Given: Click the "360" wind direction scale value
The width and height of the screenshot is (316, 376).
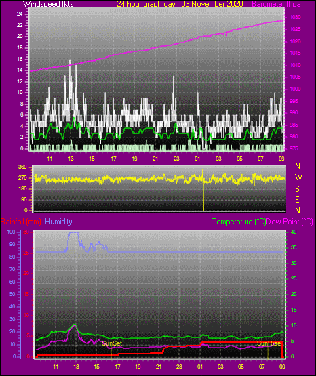Looking at the screenshot, I should (22, 167).
